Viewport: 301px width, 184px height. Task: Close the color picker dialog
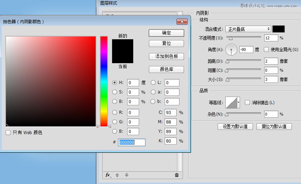point(182,22)
